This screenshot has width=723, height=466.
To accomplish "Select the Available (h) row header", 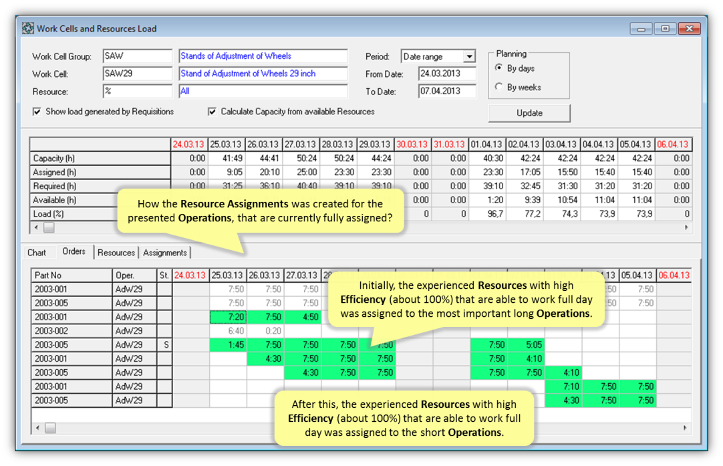I will coord(74,200).
